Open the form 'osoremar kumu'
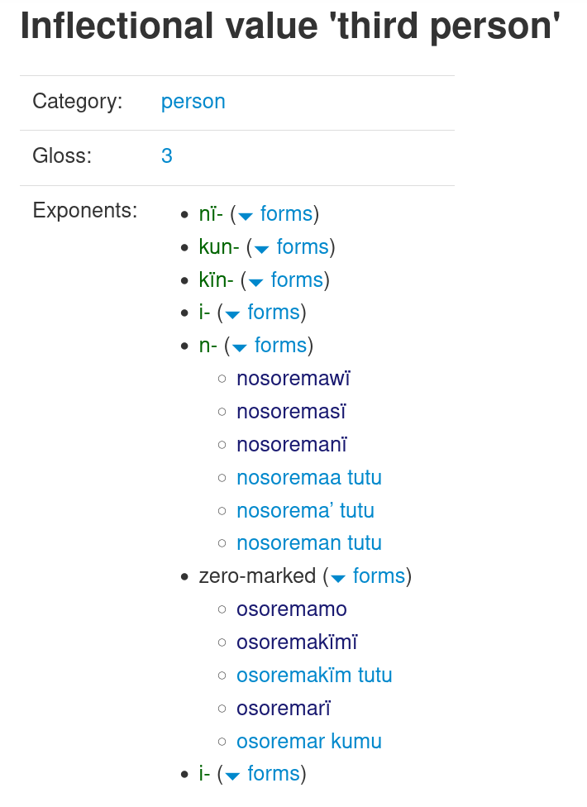 (x=309, y=741)
